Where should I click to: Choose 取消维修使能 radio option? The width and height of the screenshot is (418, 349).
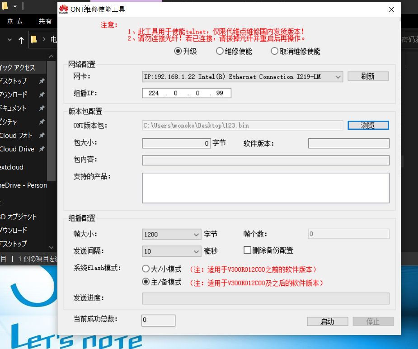tap(274, 51)
